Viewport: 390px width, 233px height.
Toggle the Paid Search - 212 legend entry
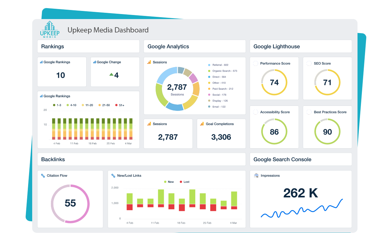221,89
